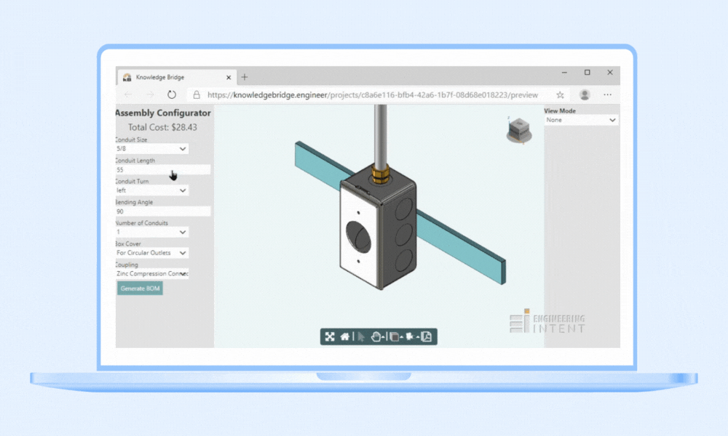Expand the View Mode dropdown set to None
Screen dimensions: 728x436
(580, 119)
